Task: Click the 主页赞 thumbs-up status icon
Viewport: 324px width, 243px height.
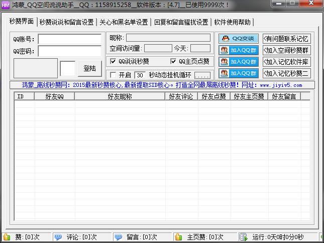Action: pos(178,237)
